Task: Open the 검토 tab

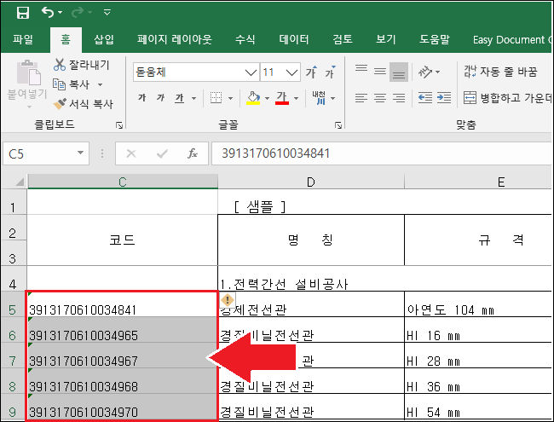Action: coord(343,39)
